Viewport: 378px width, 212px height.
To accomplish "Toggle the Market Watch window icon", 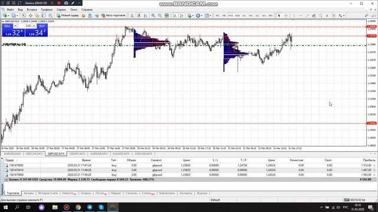I will pos(24,16).
